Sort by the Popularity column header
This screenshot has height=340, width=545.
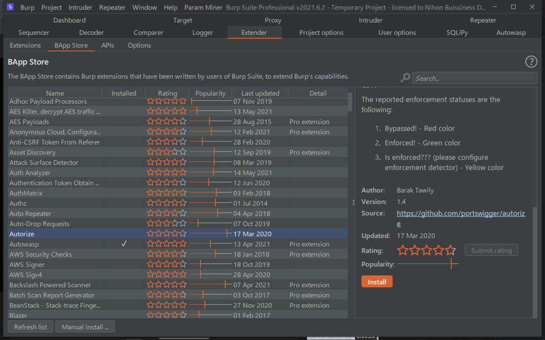(210, 93)
